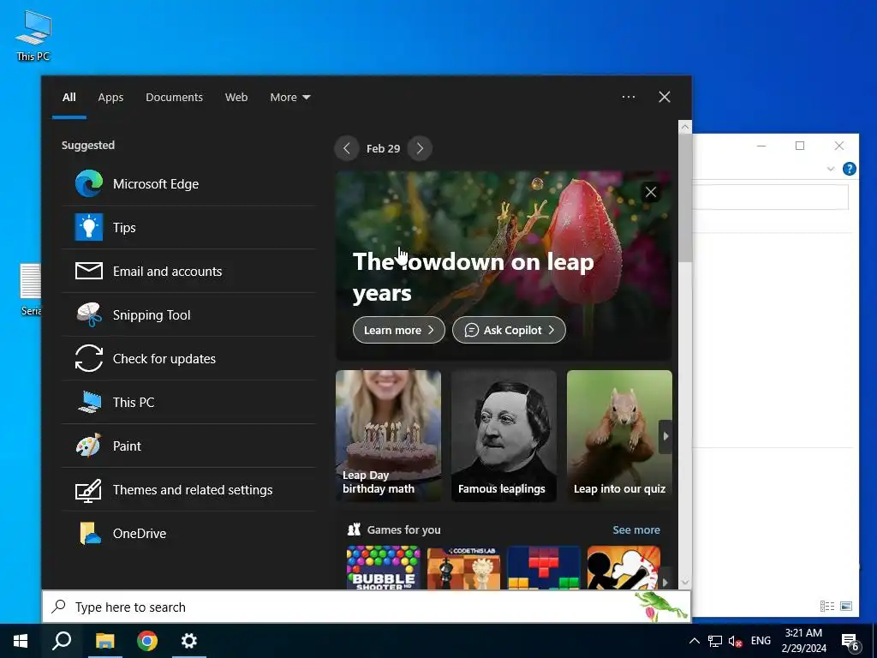Open the notification center icon
877x658 pixels.
click(850, 641)
